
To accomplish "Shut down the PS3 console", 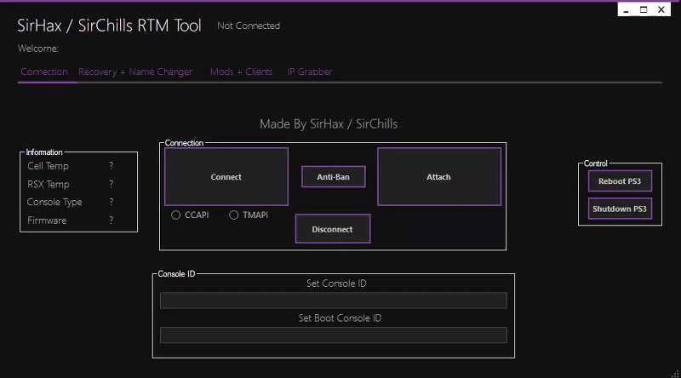I will coord(620,209).
